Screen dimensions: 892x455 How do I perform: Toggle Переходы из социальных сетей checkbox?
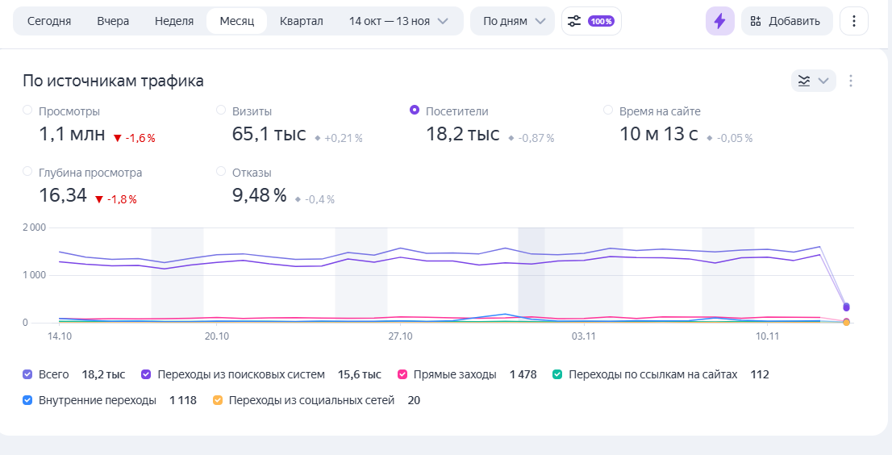pos(218,400)
